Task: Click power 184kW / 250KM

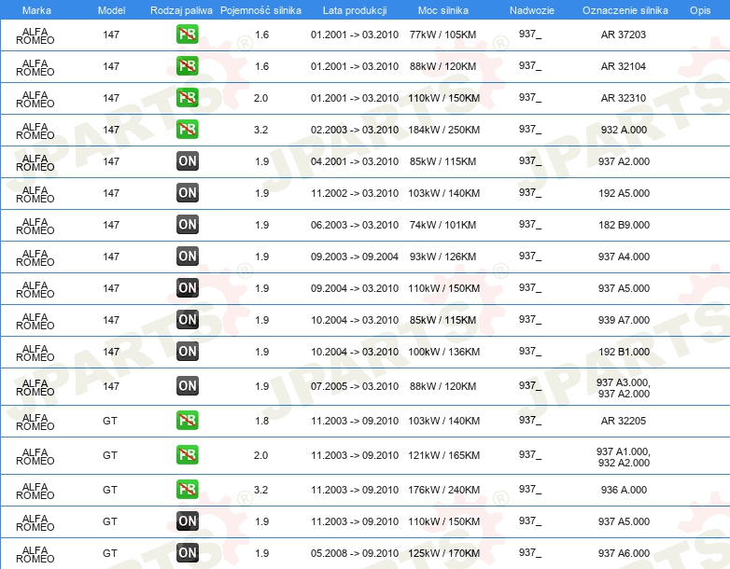Action: (443, 130)
